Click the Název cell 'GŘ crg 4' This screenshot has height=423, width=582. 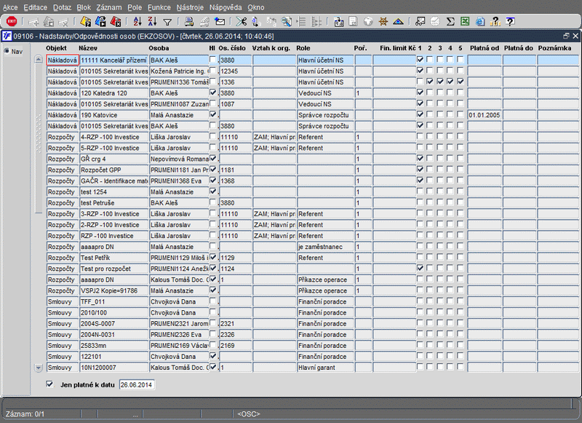pos(114,159)
